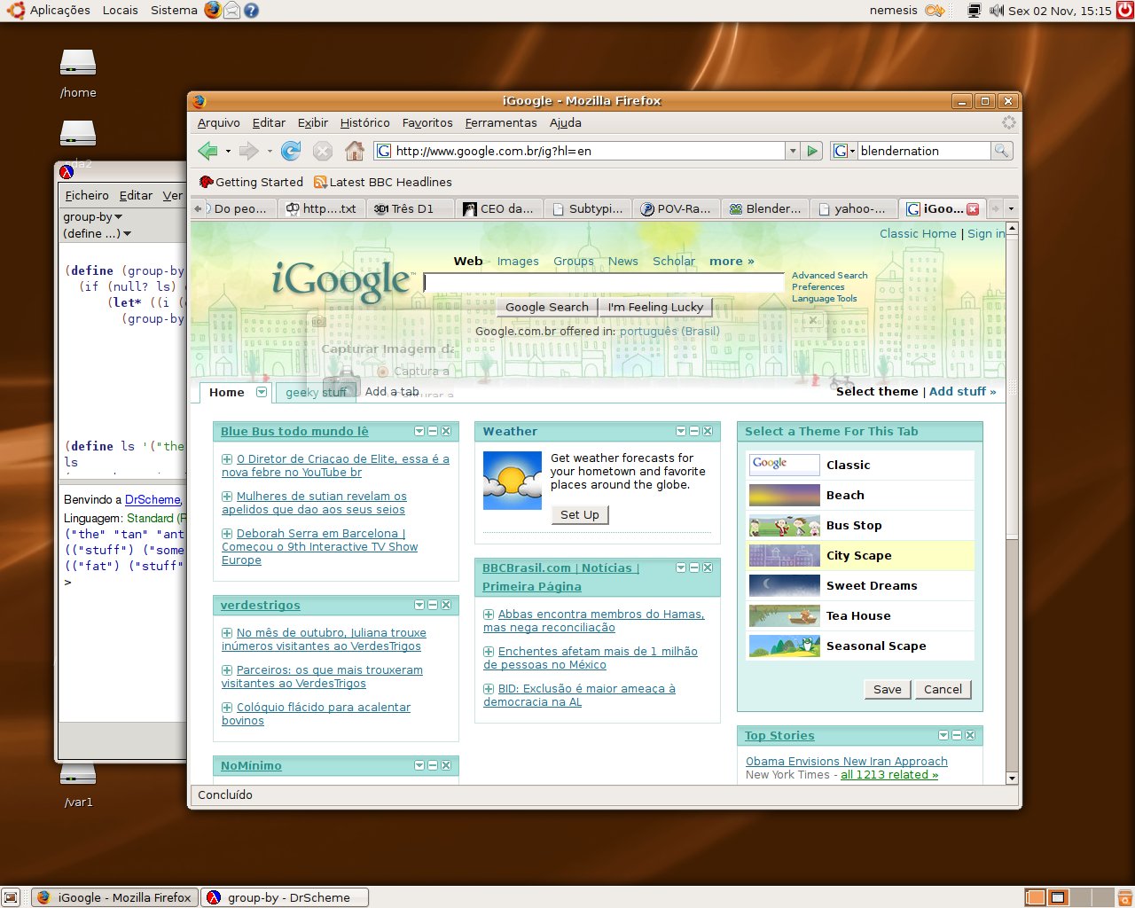Screen dimensions: 1135x908
Task: Open the Weather gadget dropdown menu
Action: coord(680,432)
